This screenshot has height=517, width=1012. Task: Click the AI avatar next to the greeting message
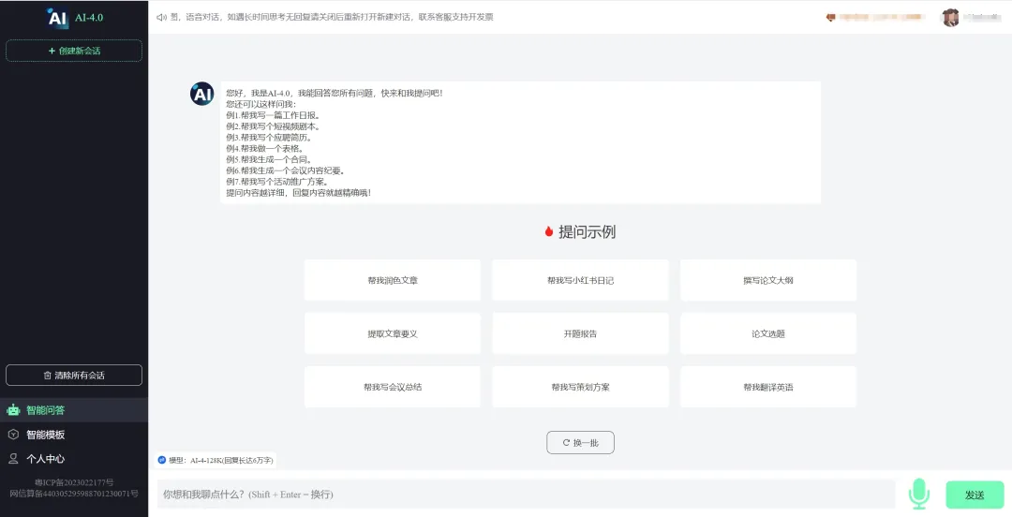[x=201, y=95]
